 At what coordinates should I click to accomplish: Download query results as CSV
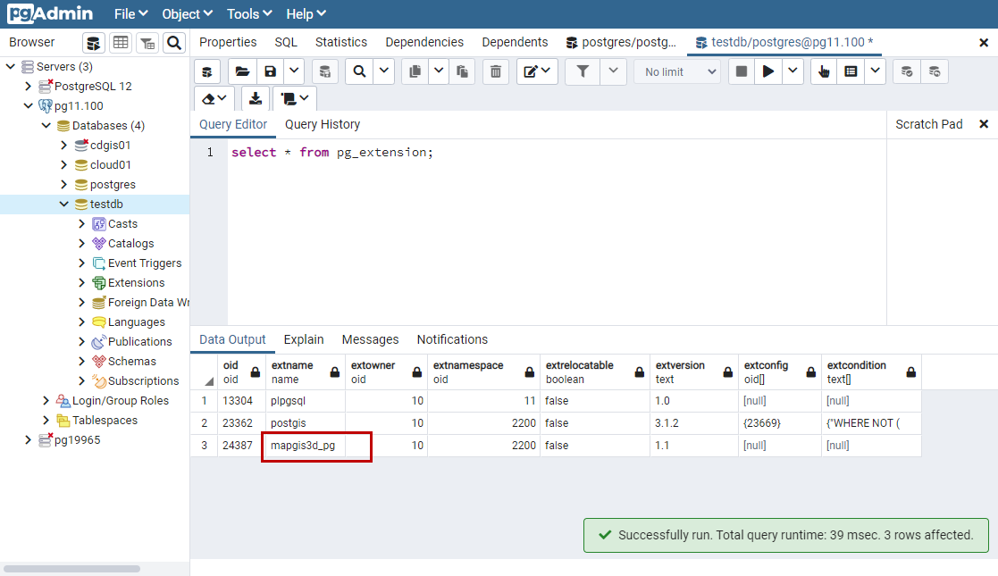tap(255, 98)
